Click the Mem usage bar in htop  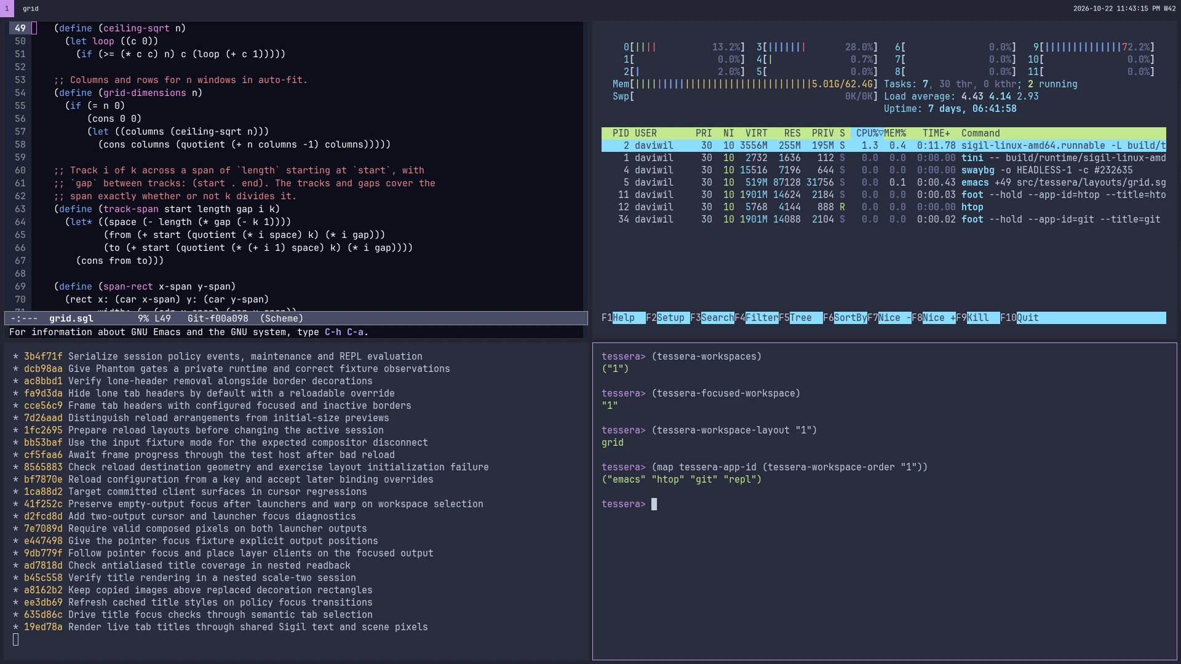point(745,84)
